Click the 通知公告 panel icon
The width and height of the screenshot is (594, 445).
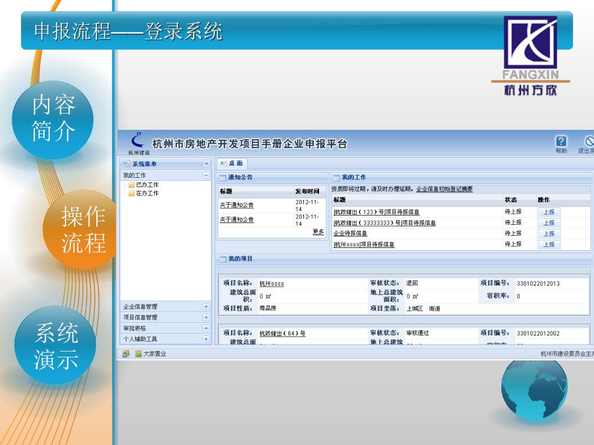tap(223, 177)
